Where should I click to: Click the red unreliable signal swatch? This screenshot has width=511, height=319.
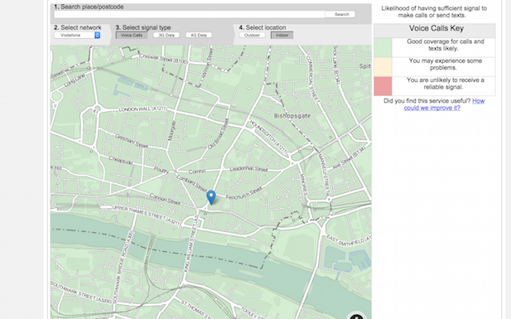tap(383, 86)
